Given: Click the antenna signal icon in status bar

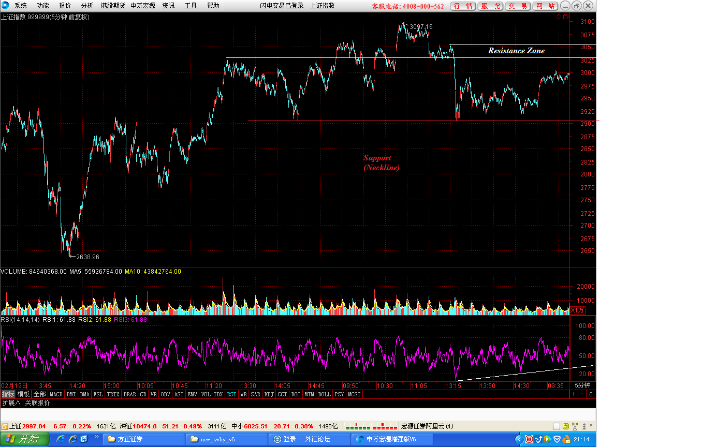Looking at the screenshot, I should pos(575,426).
